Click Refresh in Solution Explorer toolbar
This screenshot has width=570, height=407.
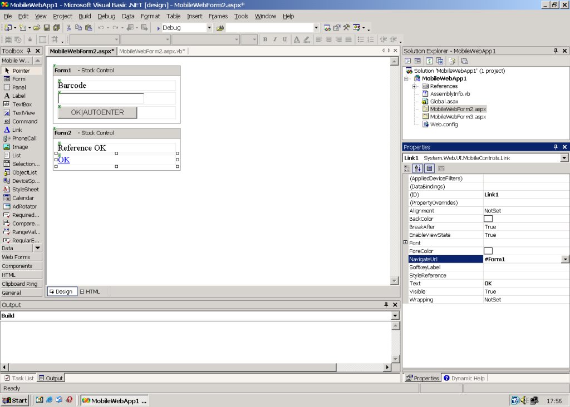[x=430, y=61]
